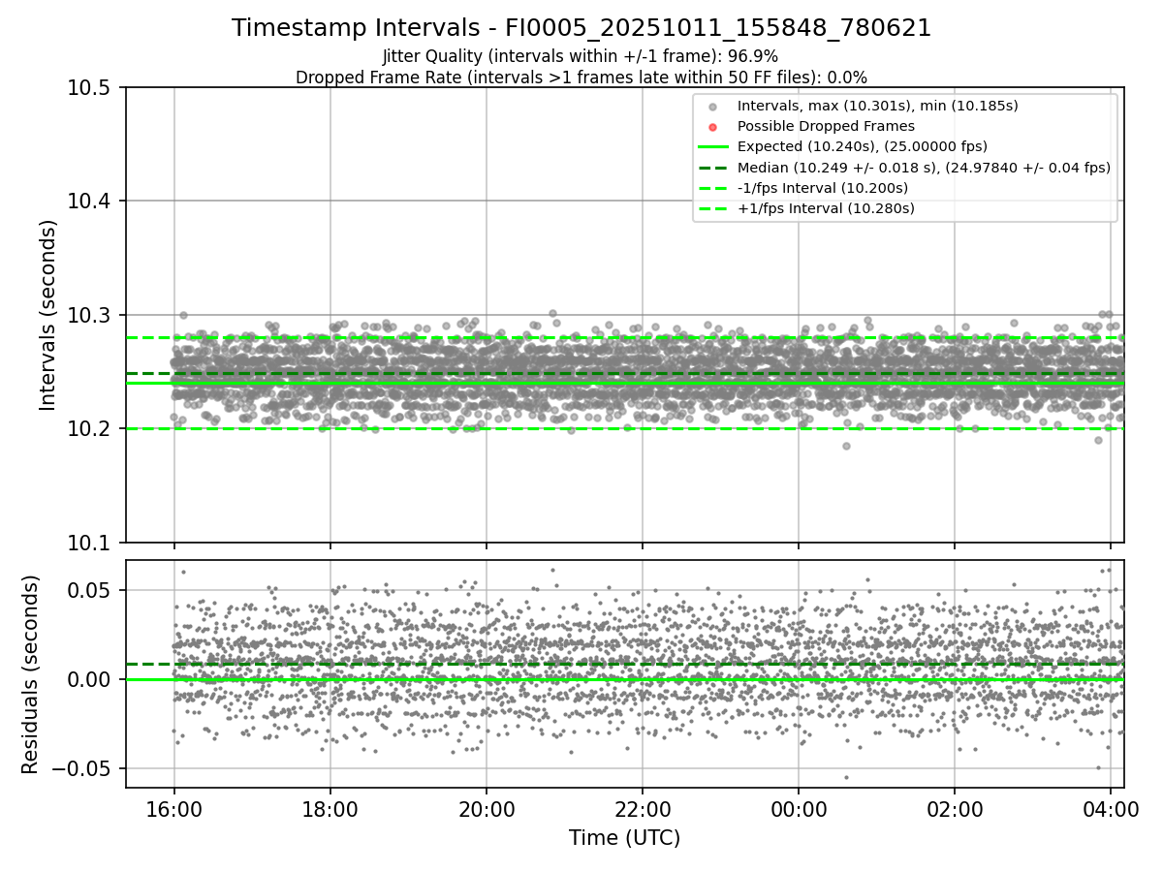Click legend entry 'Possible Dropped Frames'
This screenshot has height=872, width=1163.
pyautogui.click(x=826, y=126)
